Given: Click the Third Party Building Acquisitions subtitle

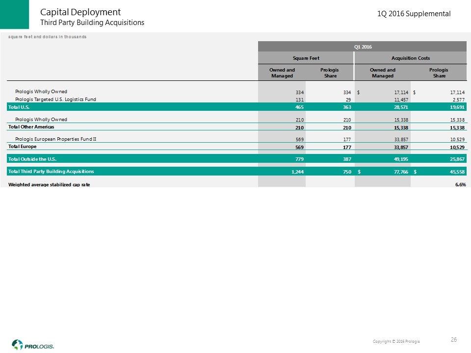Looking at the screenshot, I should pyautogui.click(x=92, y=23).
